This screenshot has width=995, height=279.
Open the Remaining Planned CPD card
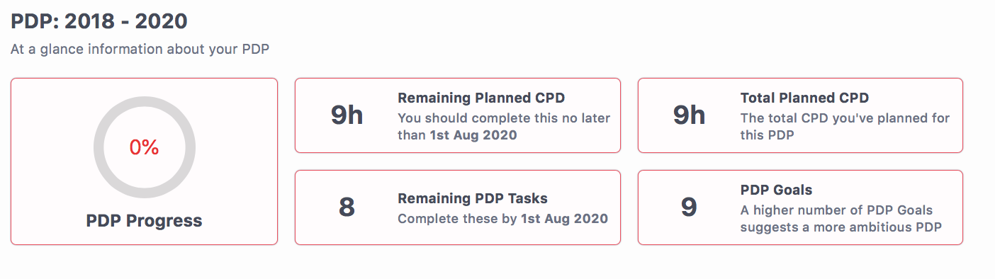pyautogui.click(x=458, y=115)
